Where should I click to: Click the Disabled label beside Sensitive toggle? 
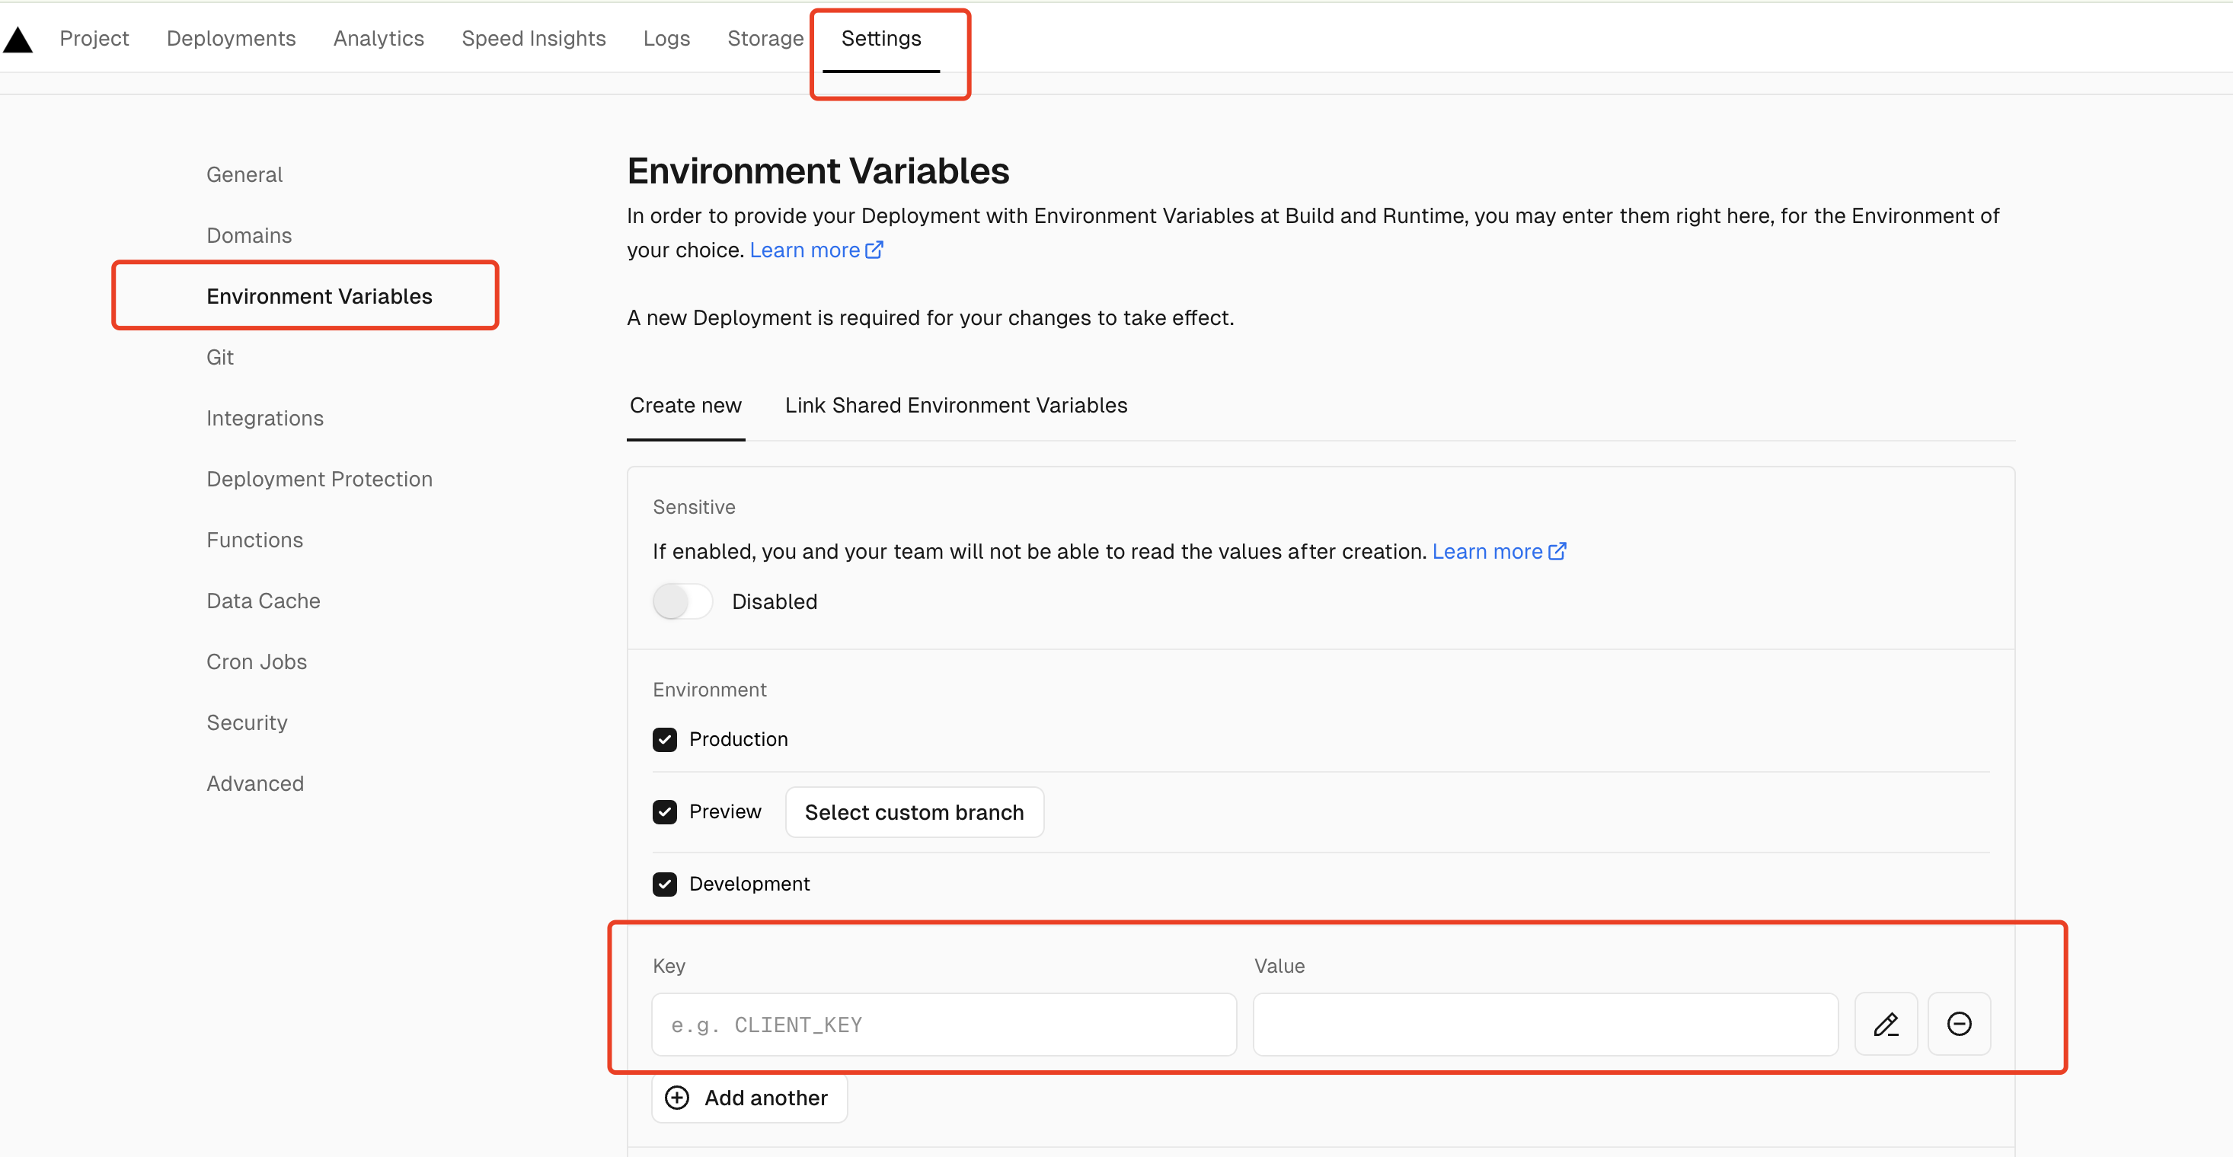[774, 601]
